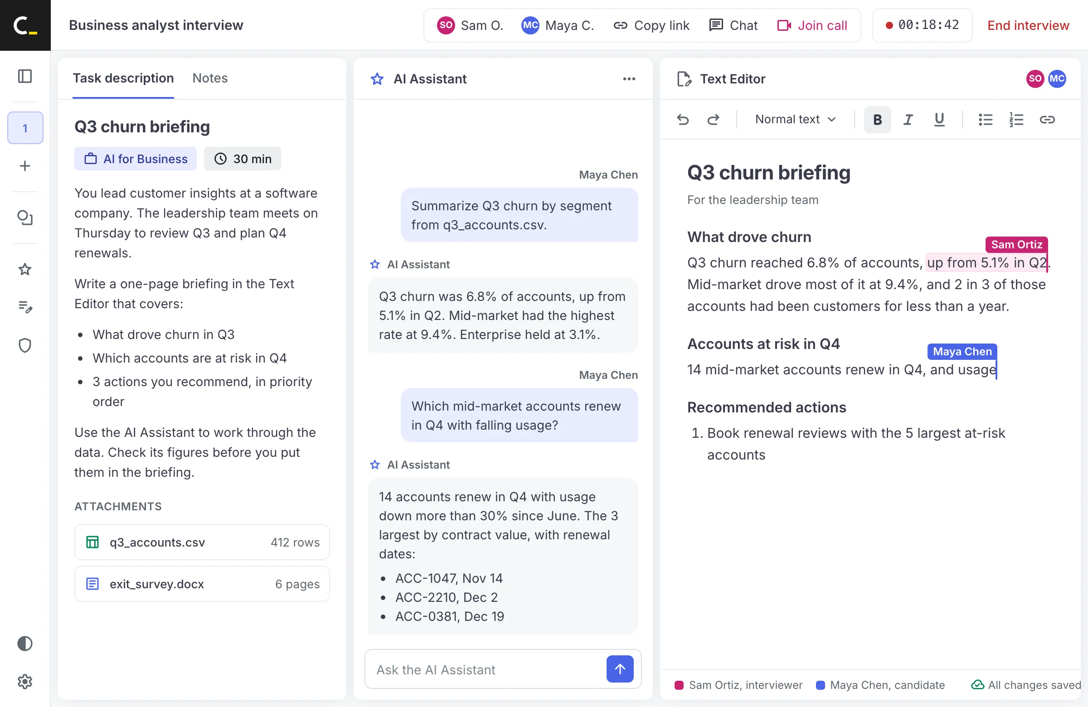Image resolution: width=1088 pixels, height=707 pixels.
Task: Open Chat from the top bar
Action: [x=733, y=25]
